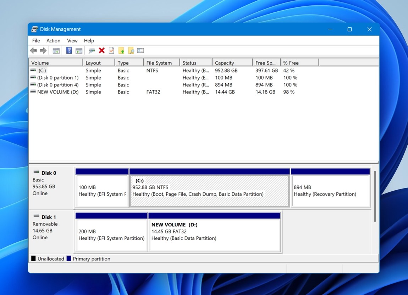Click drive icon of Disk 0 partition 4 row

click(x=33, y=85)
